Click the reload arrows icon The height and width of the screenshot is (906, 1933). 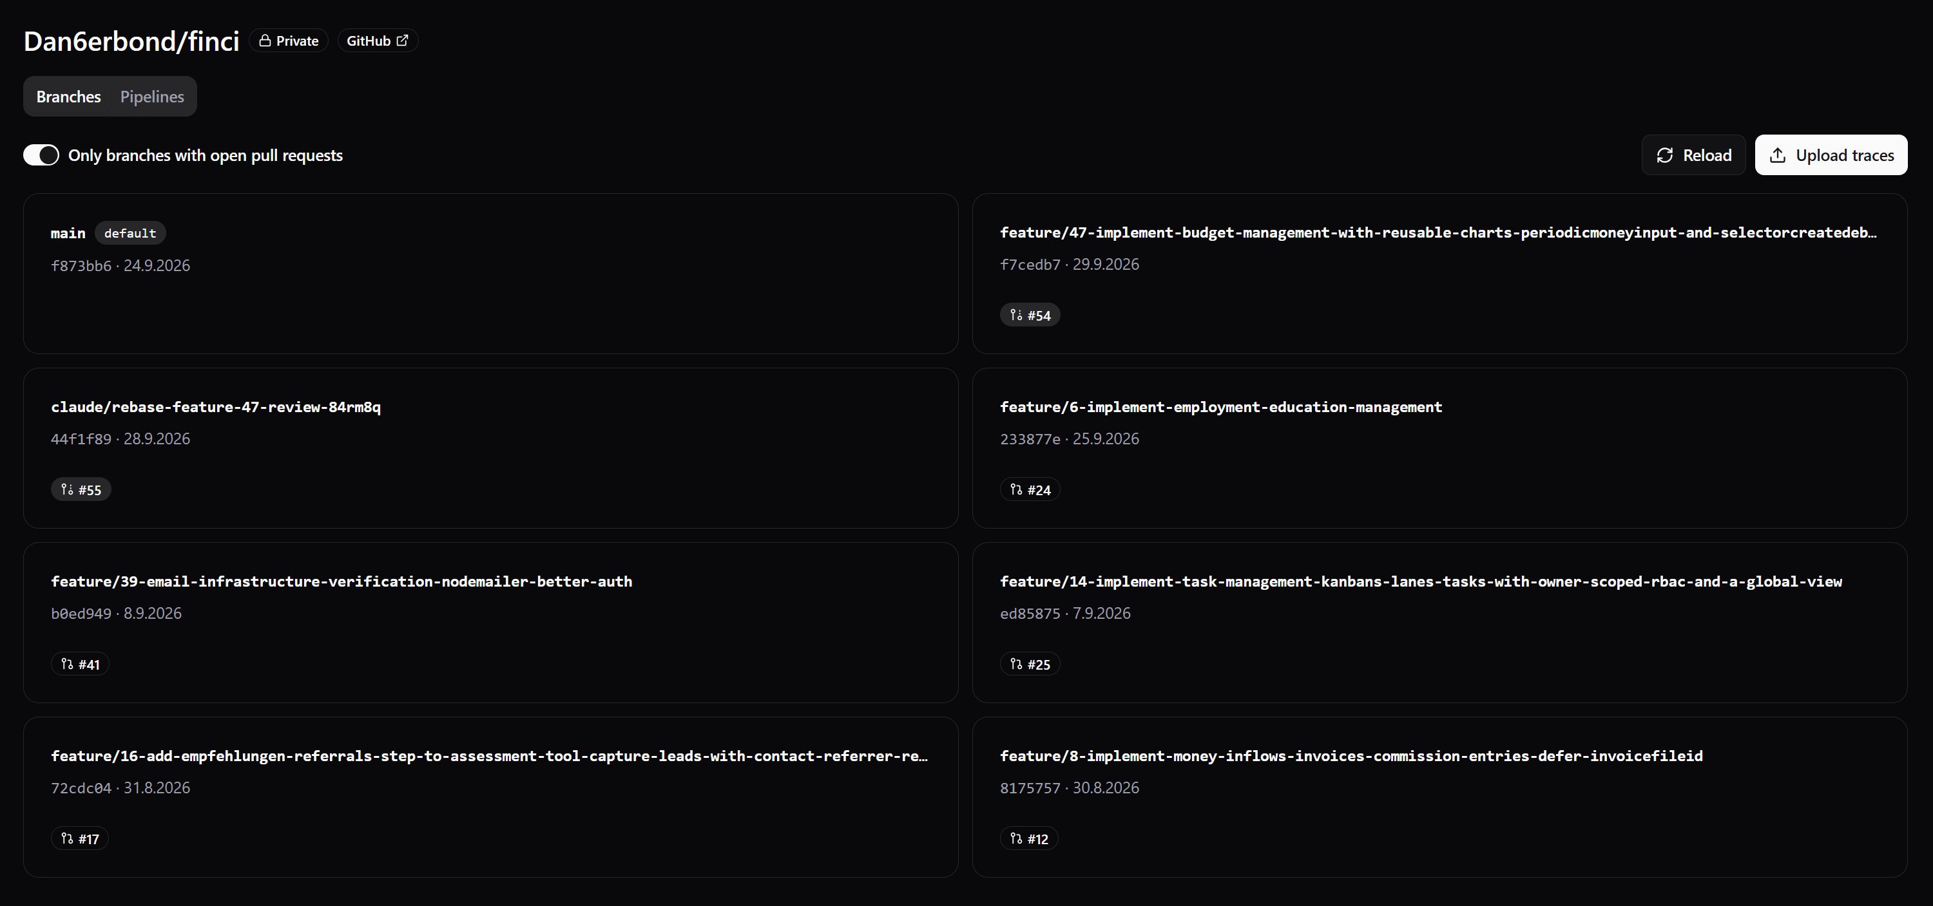point(1664,155)
